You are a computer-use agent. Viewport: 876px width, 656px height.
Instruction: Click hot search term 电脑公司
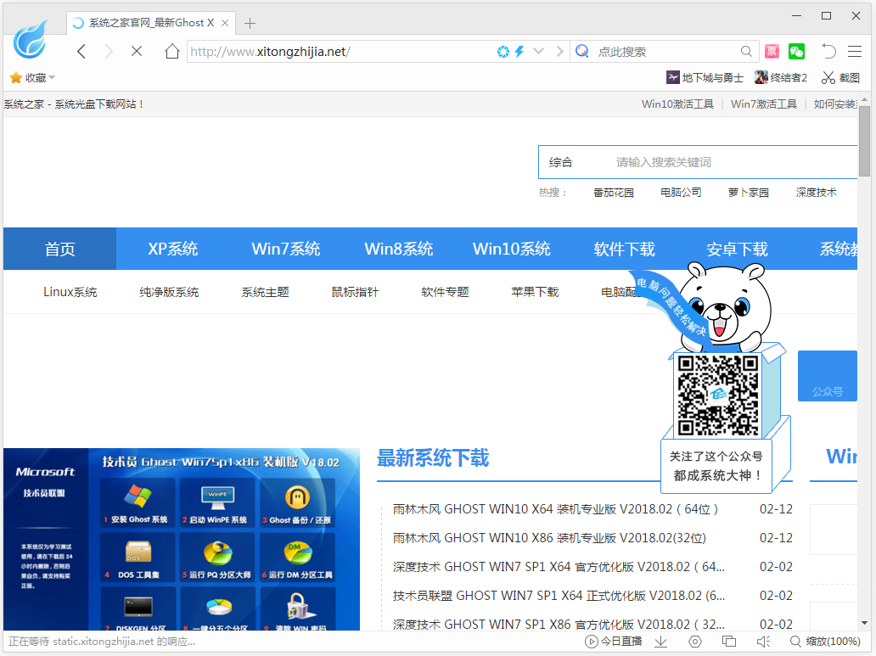point(681,193)
